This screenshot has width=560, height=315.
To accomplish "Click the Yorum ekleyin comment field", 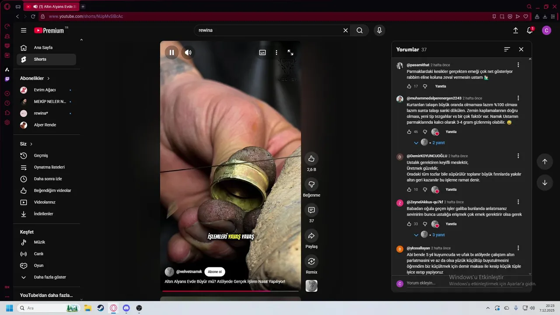I will pos(464,283).
